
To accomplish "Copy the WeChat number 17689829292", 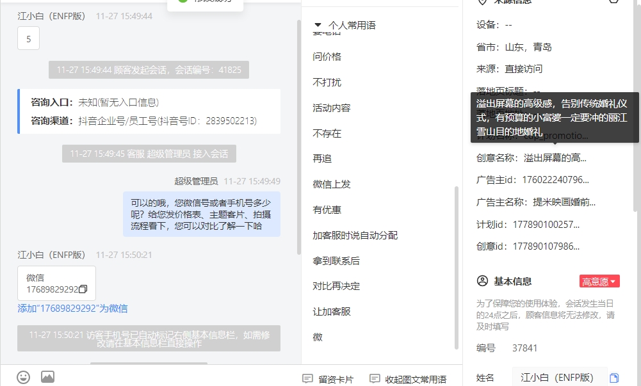I will (83, 289).
